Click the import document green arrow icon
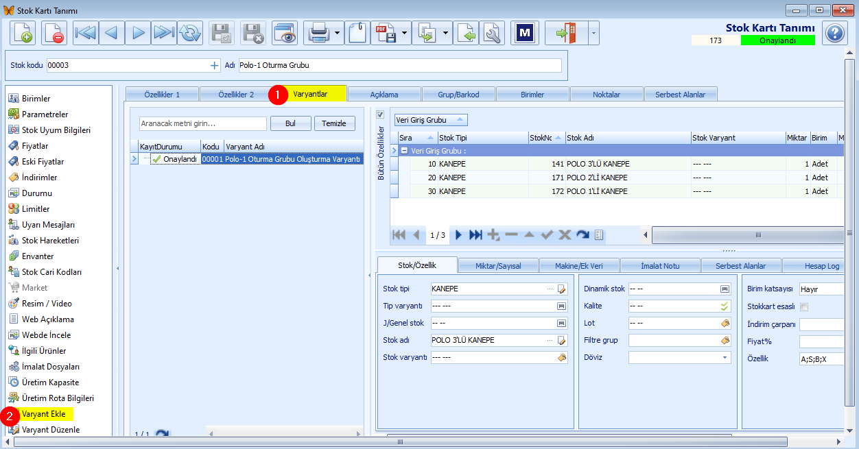Image resolution: width=859 pixels, height=449 pixels. coord(466,32)
